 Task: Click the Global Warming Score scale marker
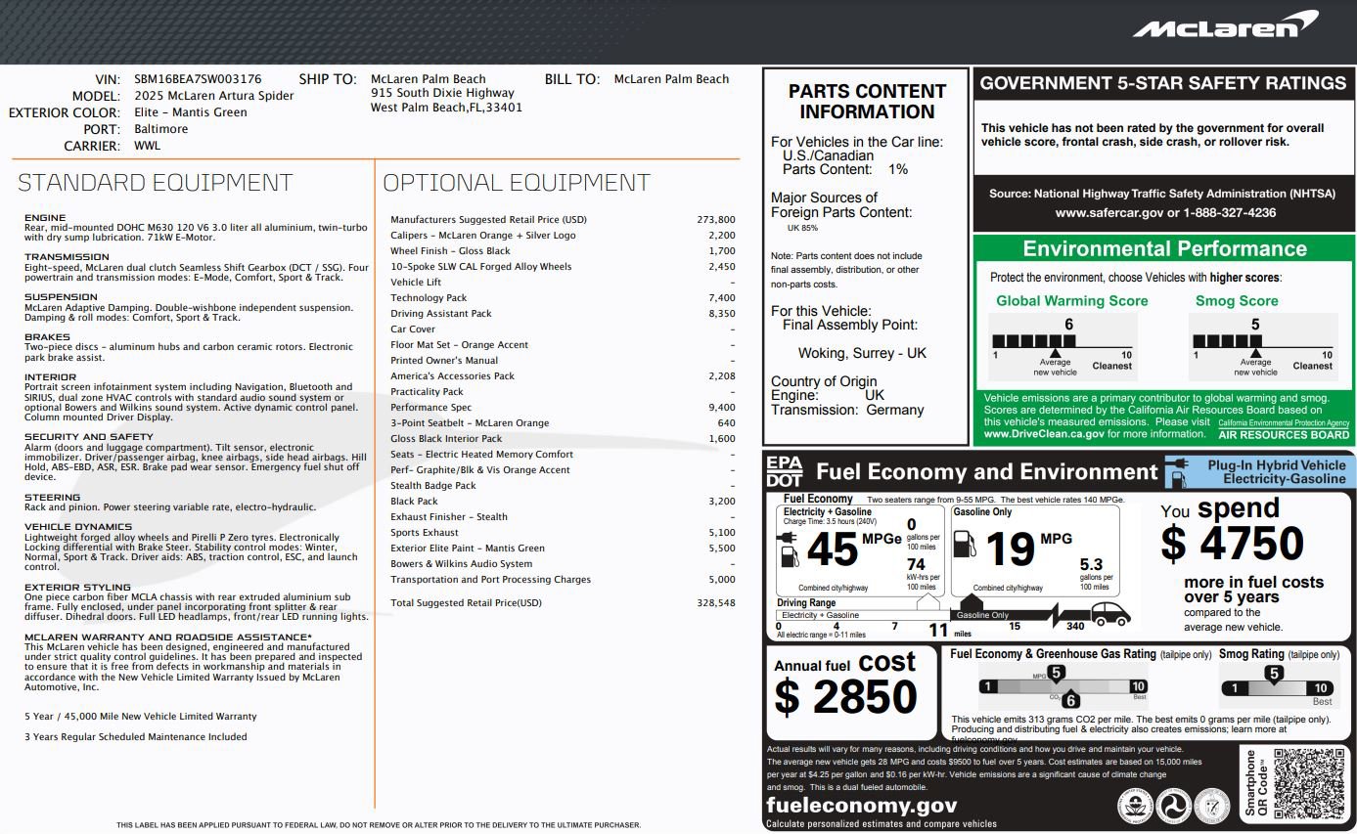(x=1055, y=350)
